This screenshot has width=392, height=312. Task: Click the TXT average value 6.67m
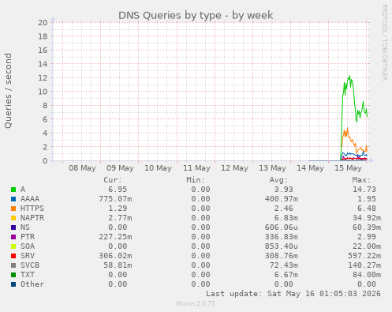(286, 275)
